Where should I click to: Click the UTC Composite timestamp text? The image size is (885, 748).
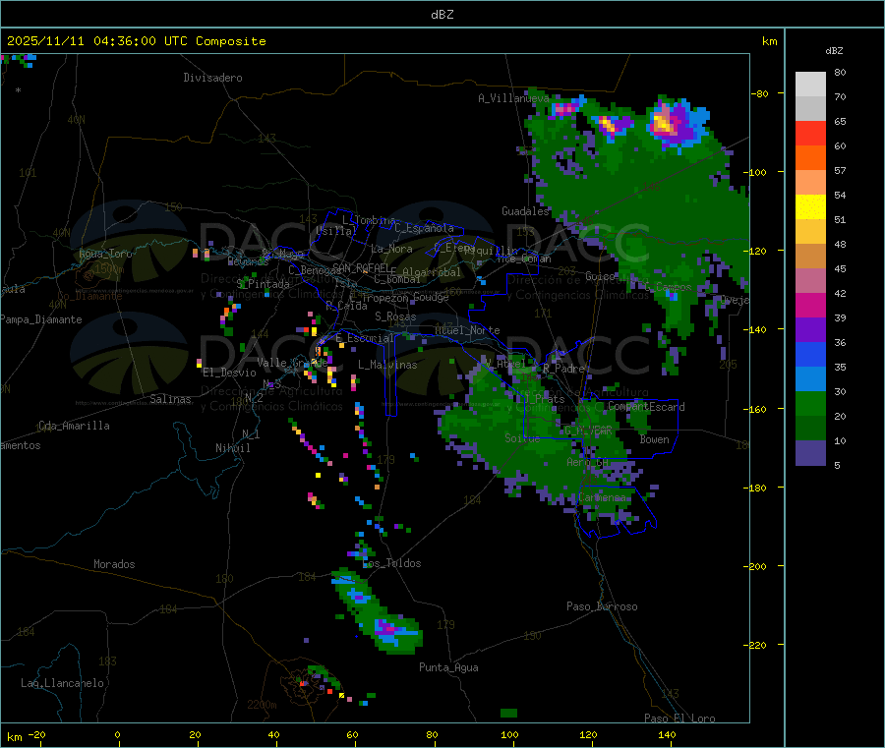pyautogui.click(x=137, y=41)
